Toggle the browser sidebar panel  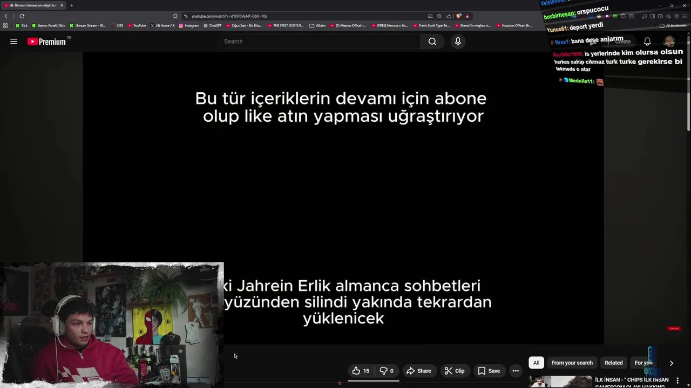[x=652, y=16]
